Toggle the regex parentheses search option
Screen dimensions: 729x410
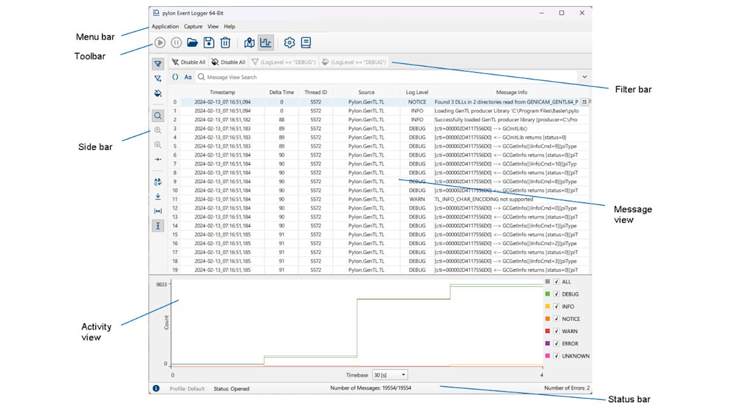tap(175, 77)
